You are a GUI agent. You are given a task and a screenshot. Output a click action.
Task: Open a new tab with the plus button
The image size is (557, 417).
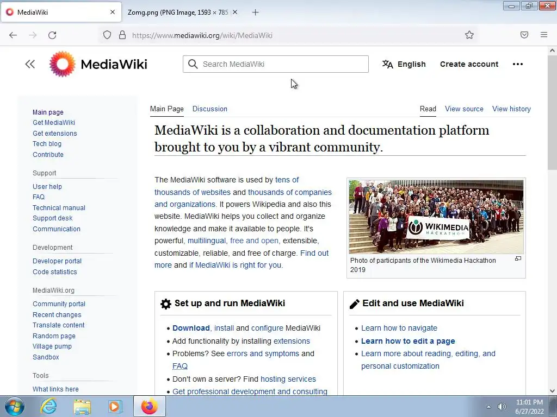coord(256,12)
